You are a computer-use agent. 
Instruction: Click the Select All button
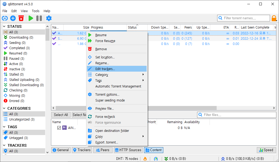[x=61, y=115]
